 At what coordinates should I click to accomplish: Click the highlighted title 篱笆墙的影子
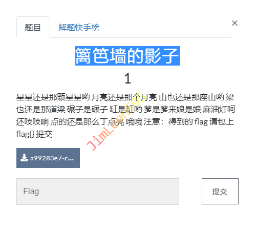tap(128, 56)
